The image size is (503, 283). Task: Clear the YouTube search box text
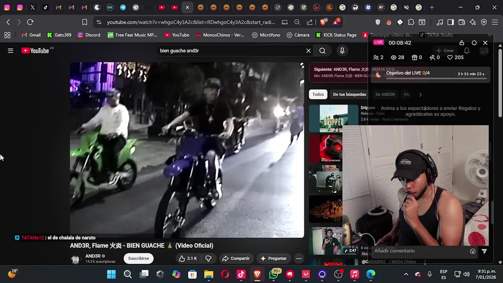(x=308, y=51)
